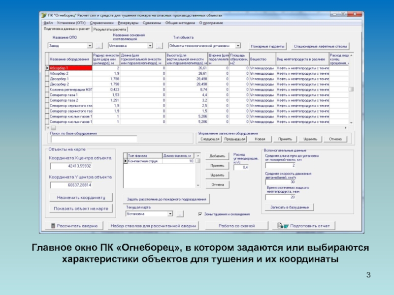Click the Рассчитать аварию button

pos(74,226)
